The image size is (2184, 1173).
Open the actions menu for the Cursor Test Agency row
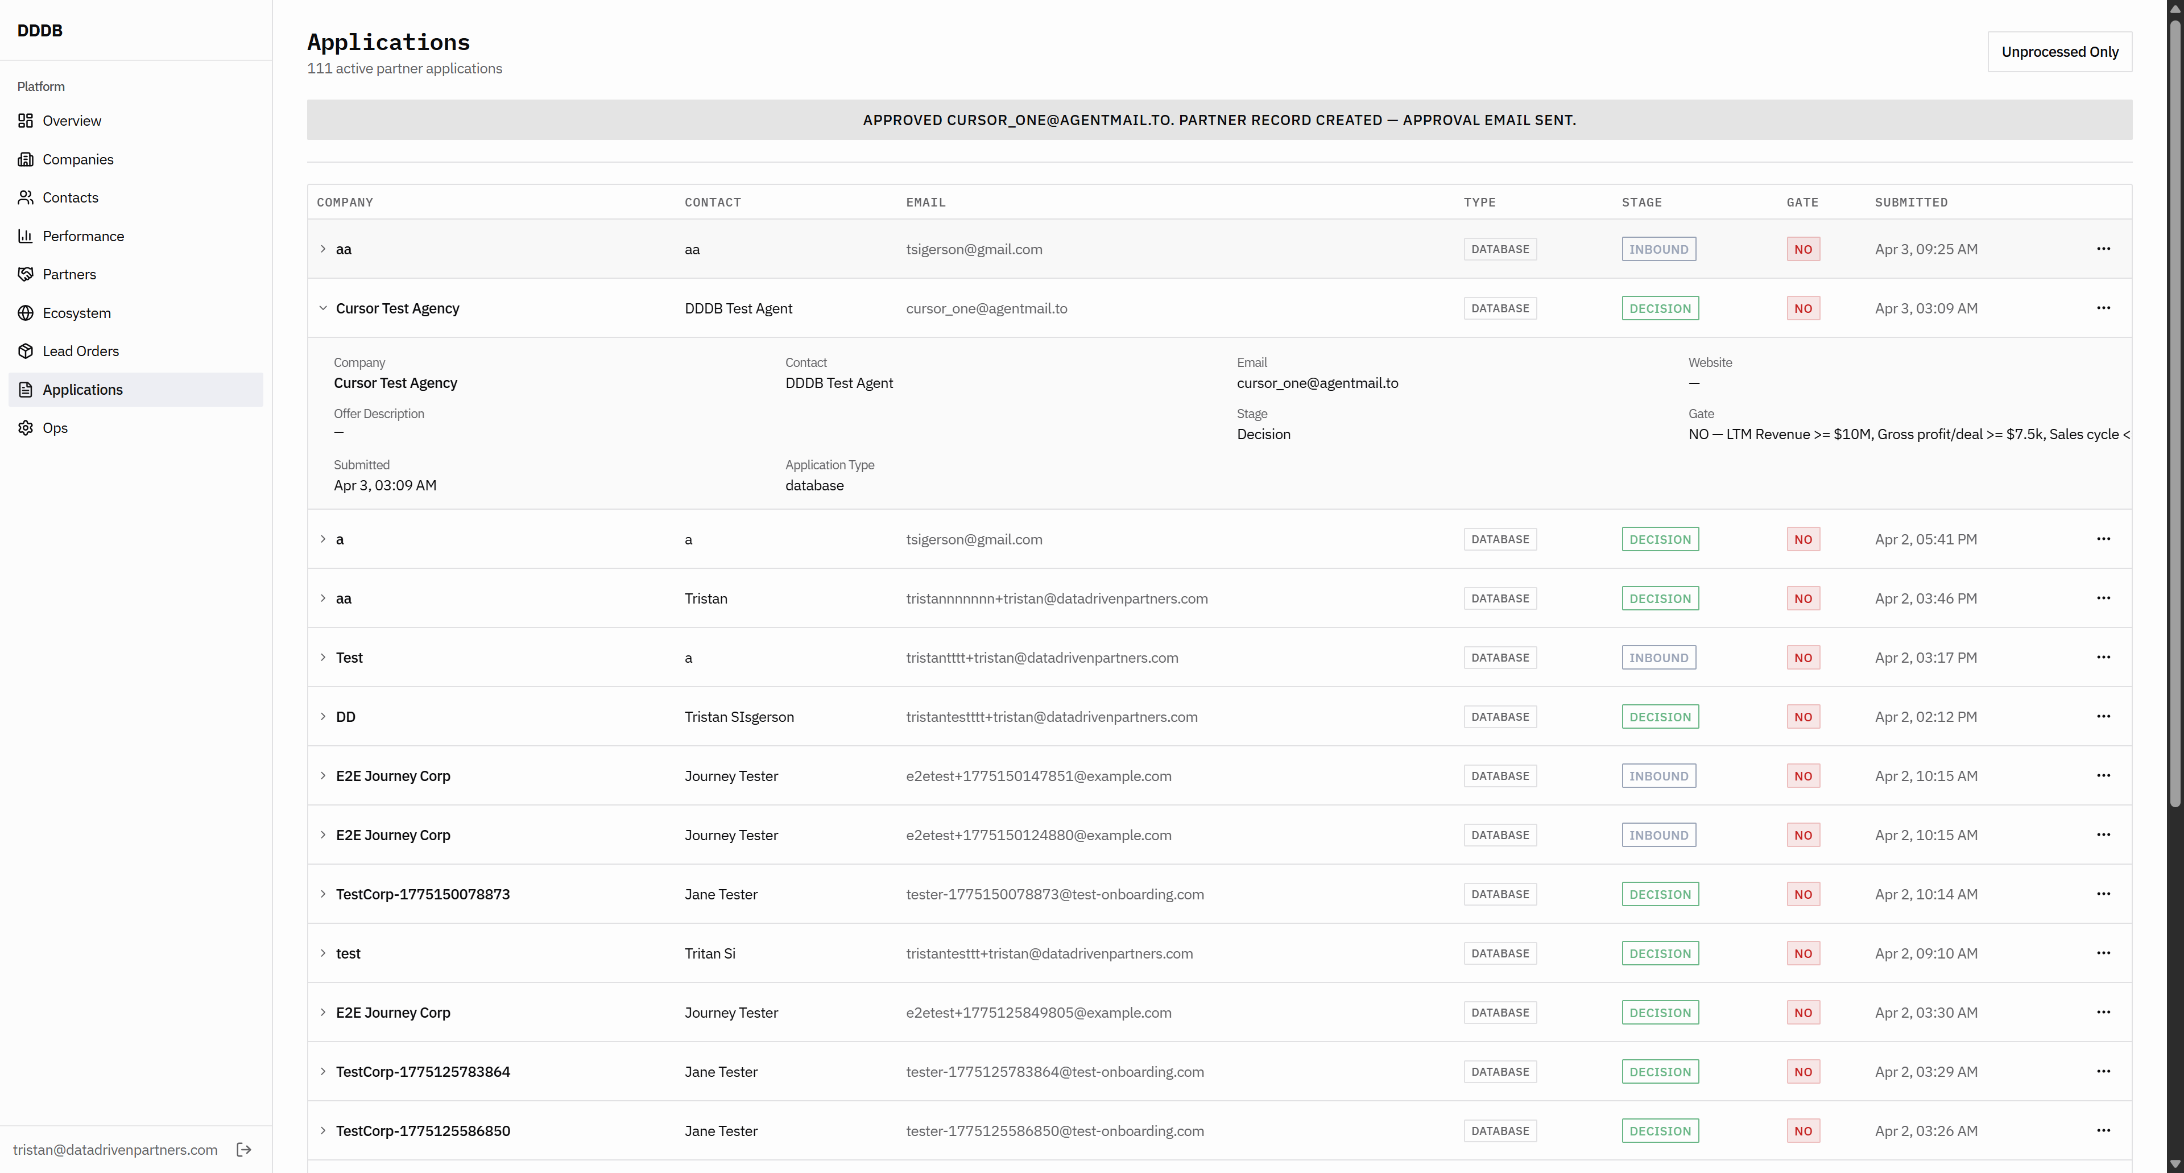point(2103,308)
